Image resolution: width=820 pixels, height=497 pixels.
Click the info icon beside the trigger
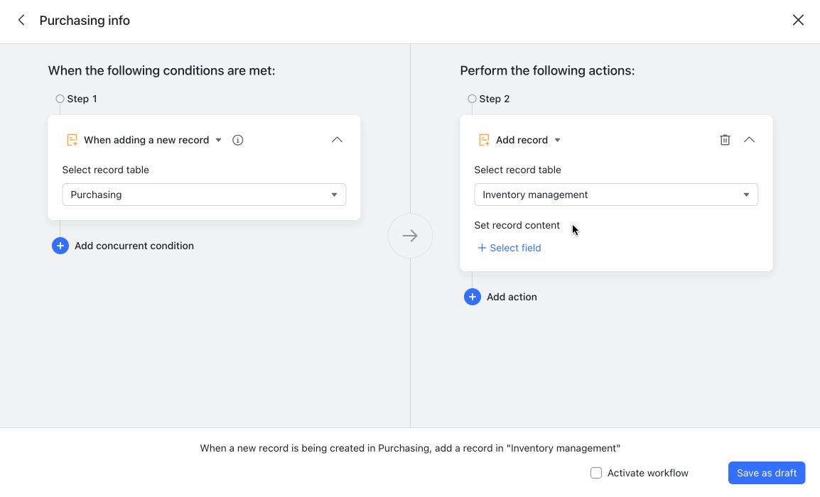pyautogui.click(x=237, y=140)
